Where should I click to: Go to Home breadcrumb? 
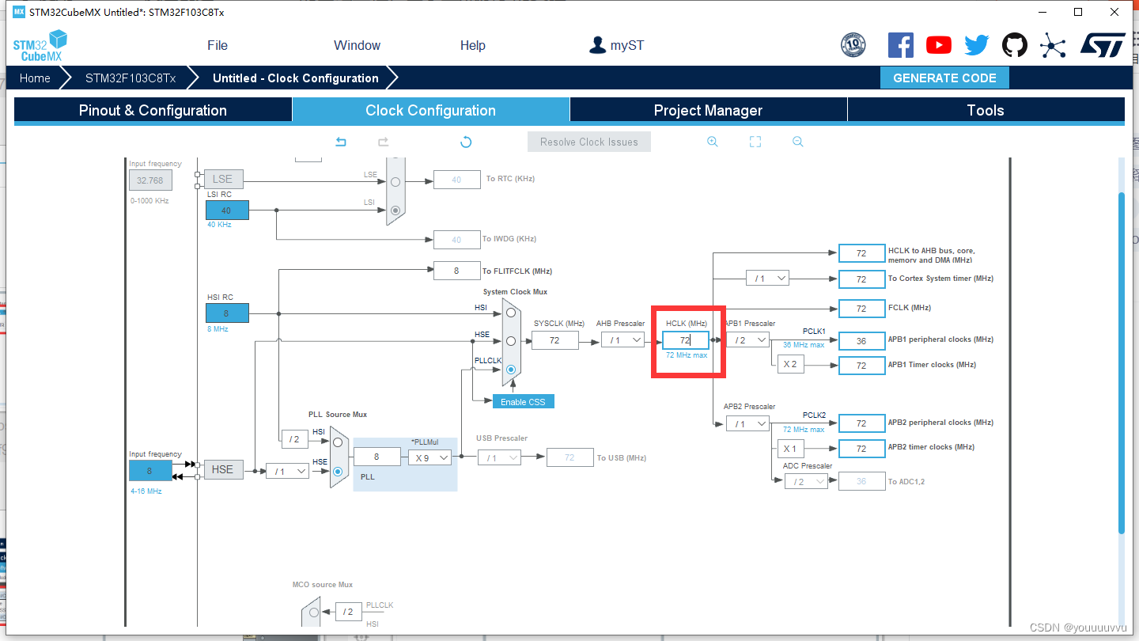pos(35,78)
